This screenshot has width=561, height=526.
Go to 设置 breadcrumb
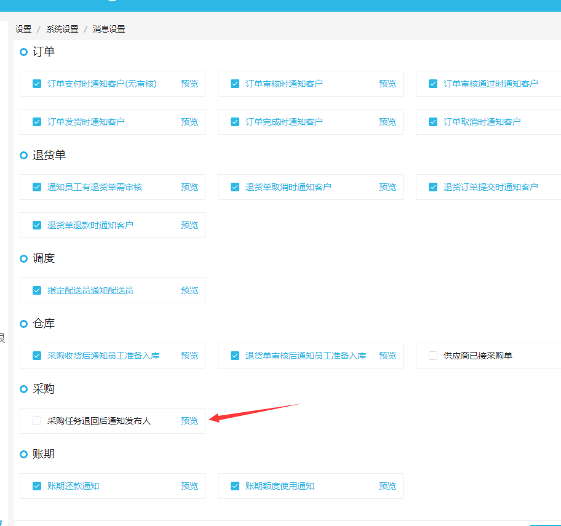click(23, 29)
